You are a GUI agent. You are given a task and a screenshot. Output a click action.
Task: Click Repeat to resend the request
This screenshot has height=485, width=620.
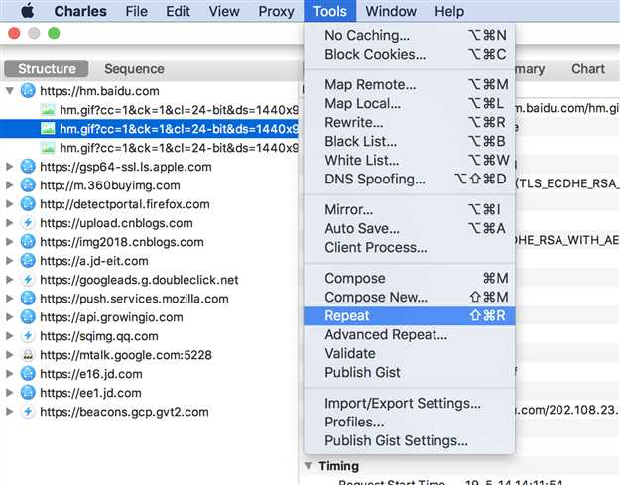[410, 315]
